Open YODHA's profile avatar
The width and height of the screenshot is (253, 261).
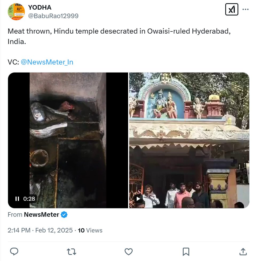point(16,12)
